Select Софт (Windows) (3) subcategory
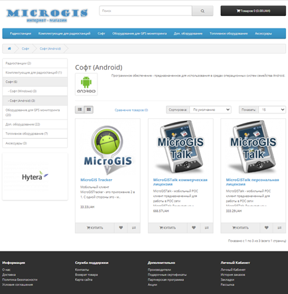This screenshot has width=288, height=294. click(x=35, y=91)
